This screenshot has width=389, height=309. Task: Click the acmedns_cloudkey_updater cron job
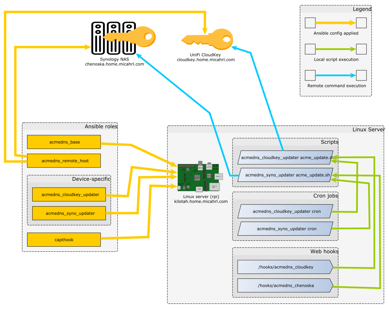(285, 211)
